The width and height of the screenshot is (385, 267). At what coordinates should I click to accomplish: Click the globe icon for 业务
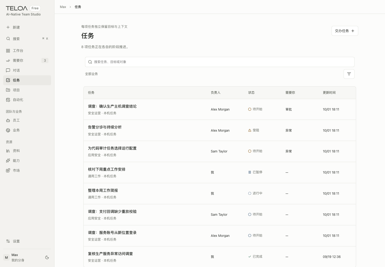[8, 130]
